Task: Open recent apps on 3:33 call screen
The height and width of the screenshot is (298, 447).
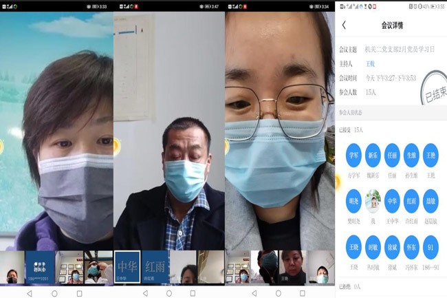Action: (80, 293)
